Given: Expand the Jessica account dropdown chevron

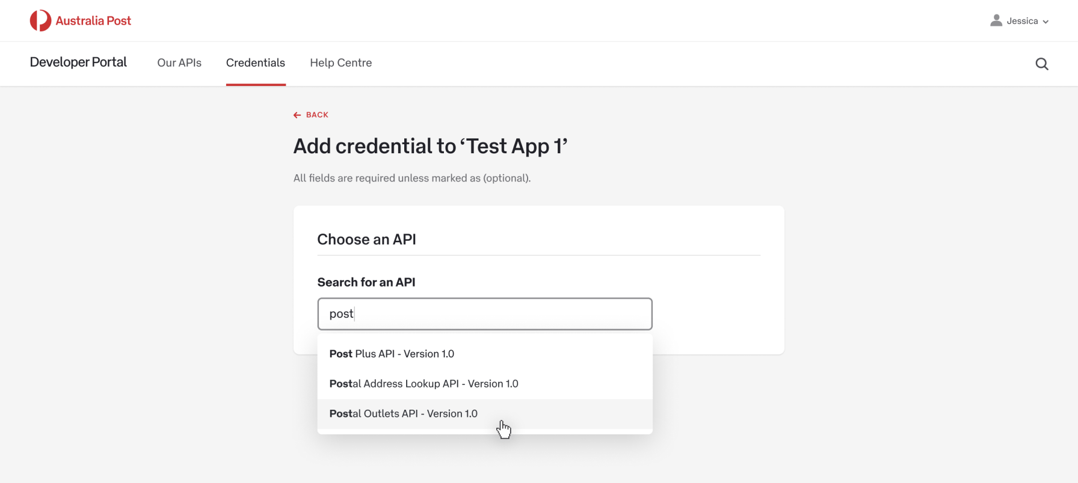Looking at the screenshot, I should point(1046,22).
